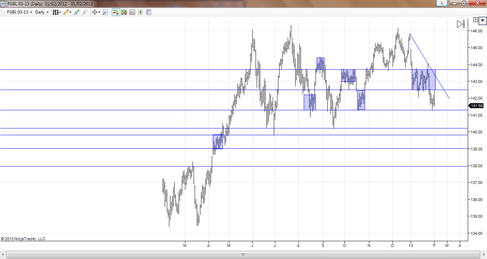Expand the chart style dropdown arrow
Image resolution: width=487 pixels, height=259 pixels.
[x=60, y=12]
